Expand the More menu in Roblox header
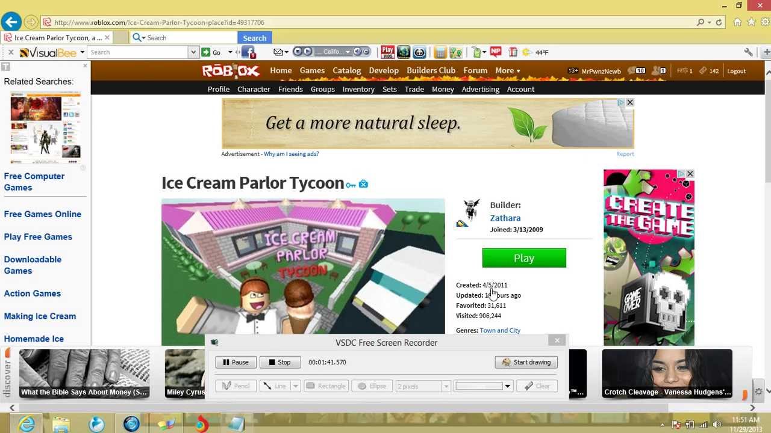Image resolution: width=771 pixels, height=433 pixels. click(x=508, y=71)
